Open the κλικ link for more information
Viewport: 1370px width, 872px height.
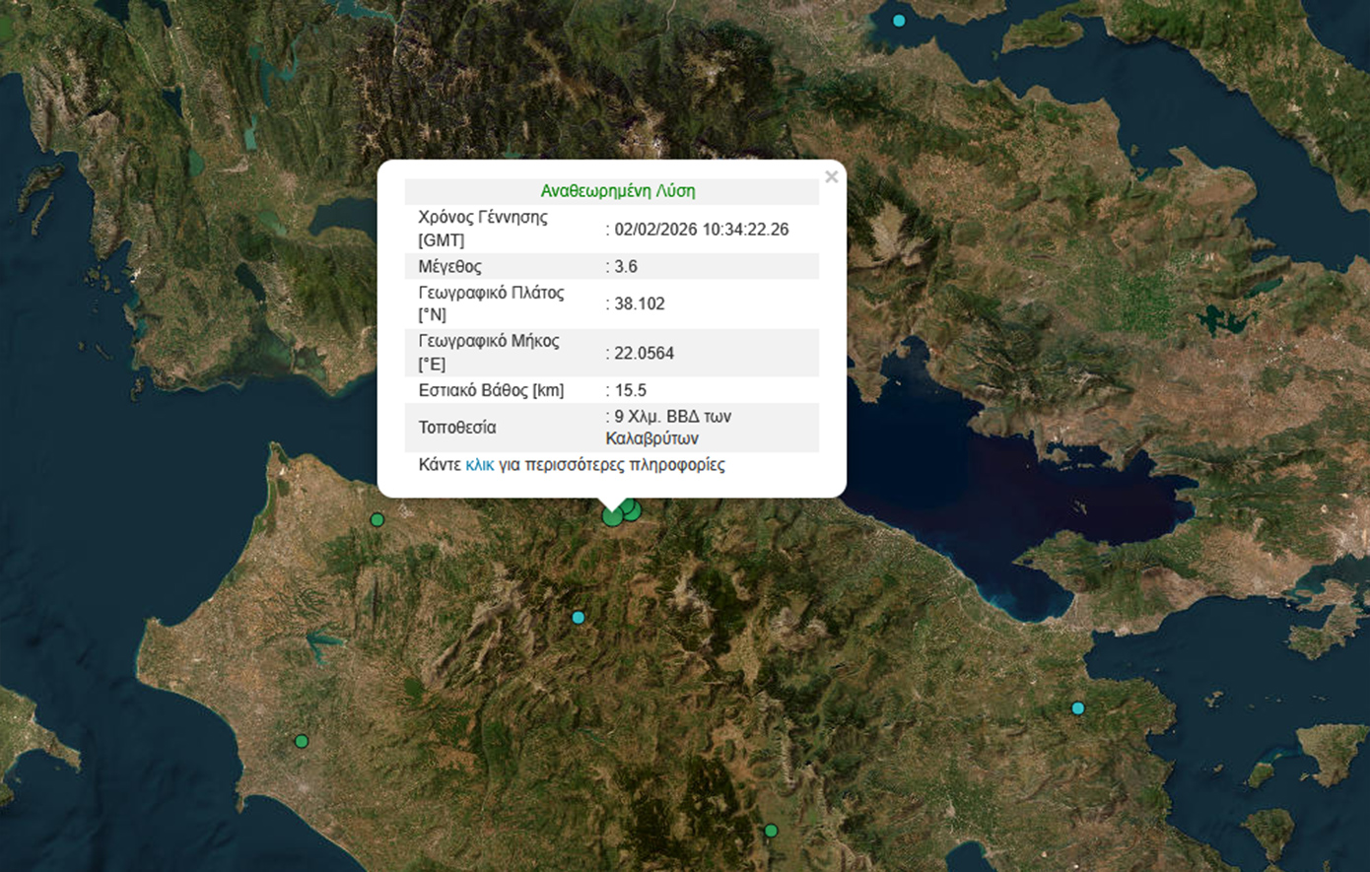pos(479,465)
